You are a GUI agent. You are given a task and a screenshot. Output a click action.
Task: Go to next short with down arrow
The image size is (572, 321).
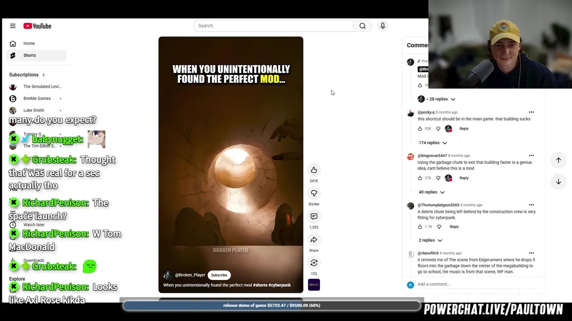pyautogui.click(x=558, y=181)
